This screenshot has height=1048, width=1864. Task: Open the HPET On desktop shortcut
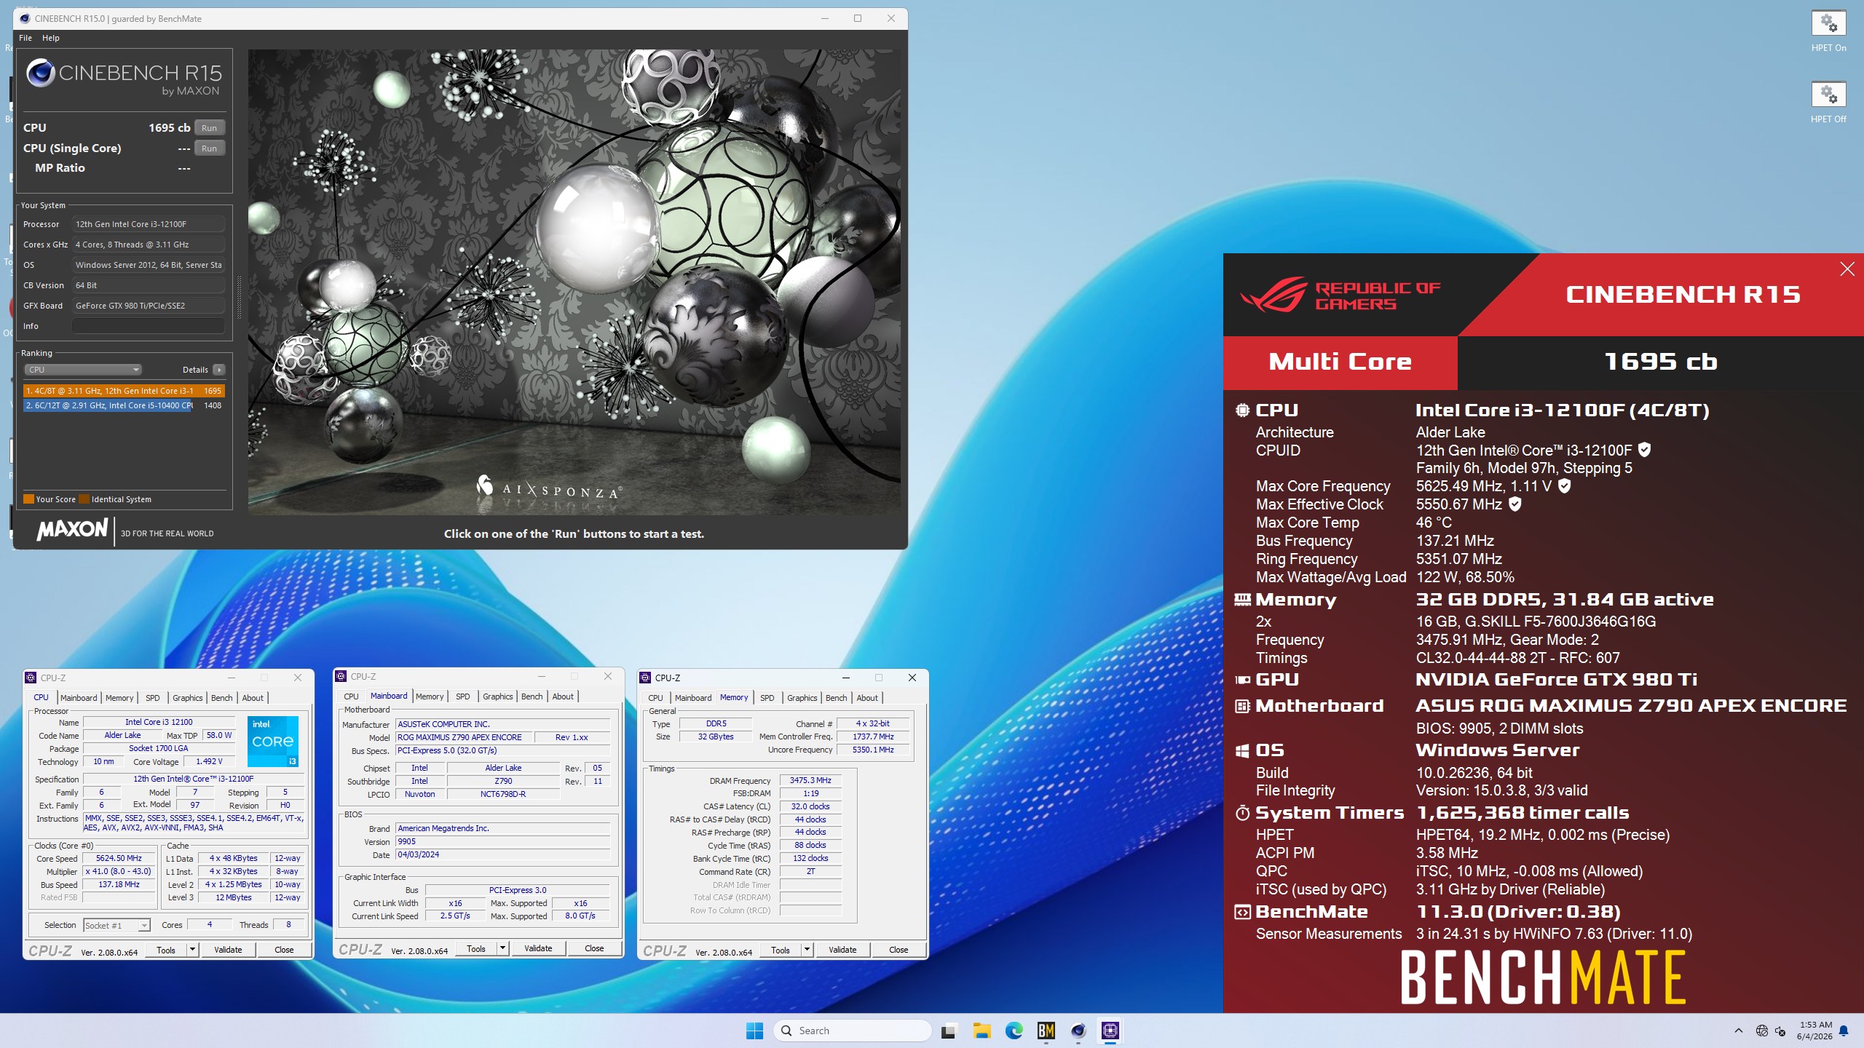tap(1828, 31)
